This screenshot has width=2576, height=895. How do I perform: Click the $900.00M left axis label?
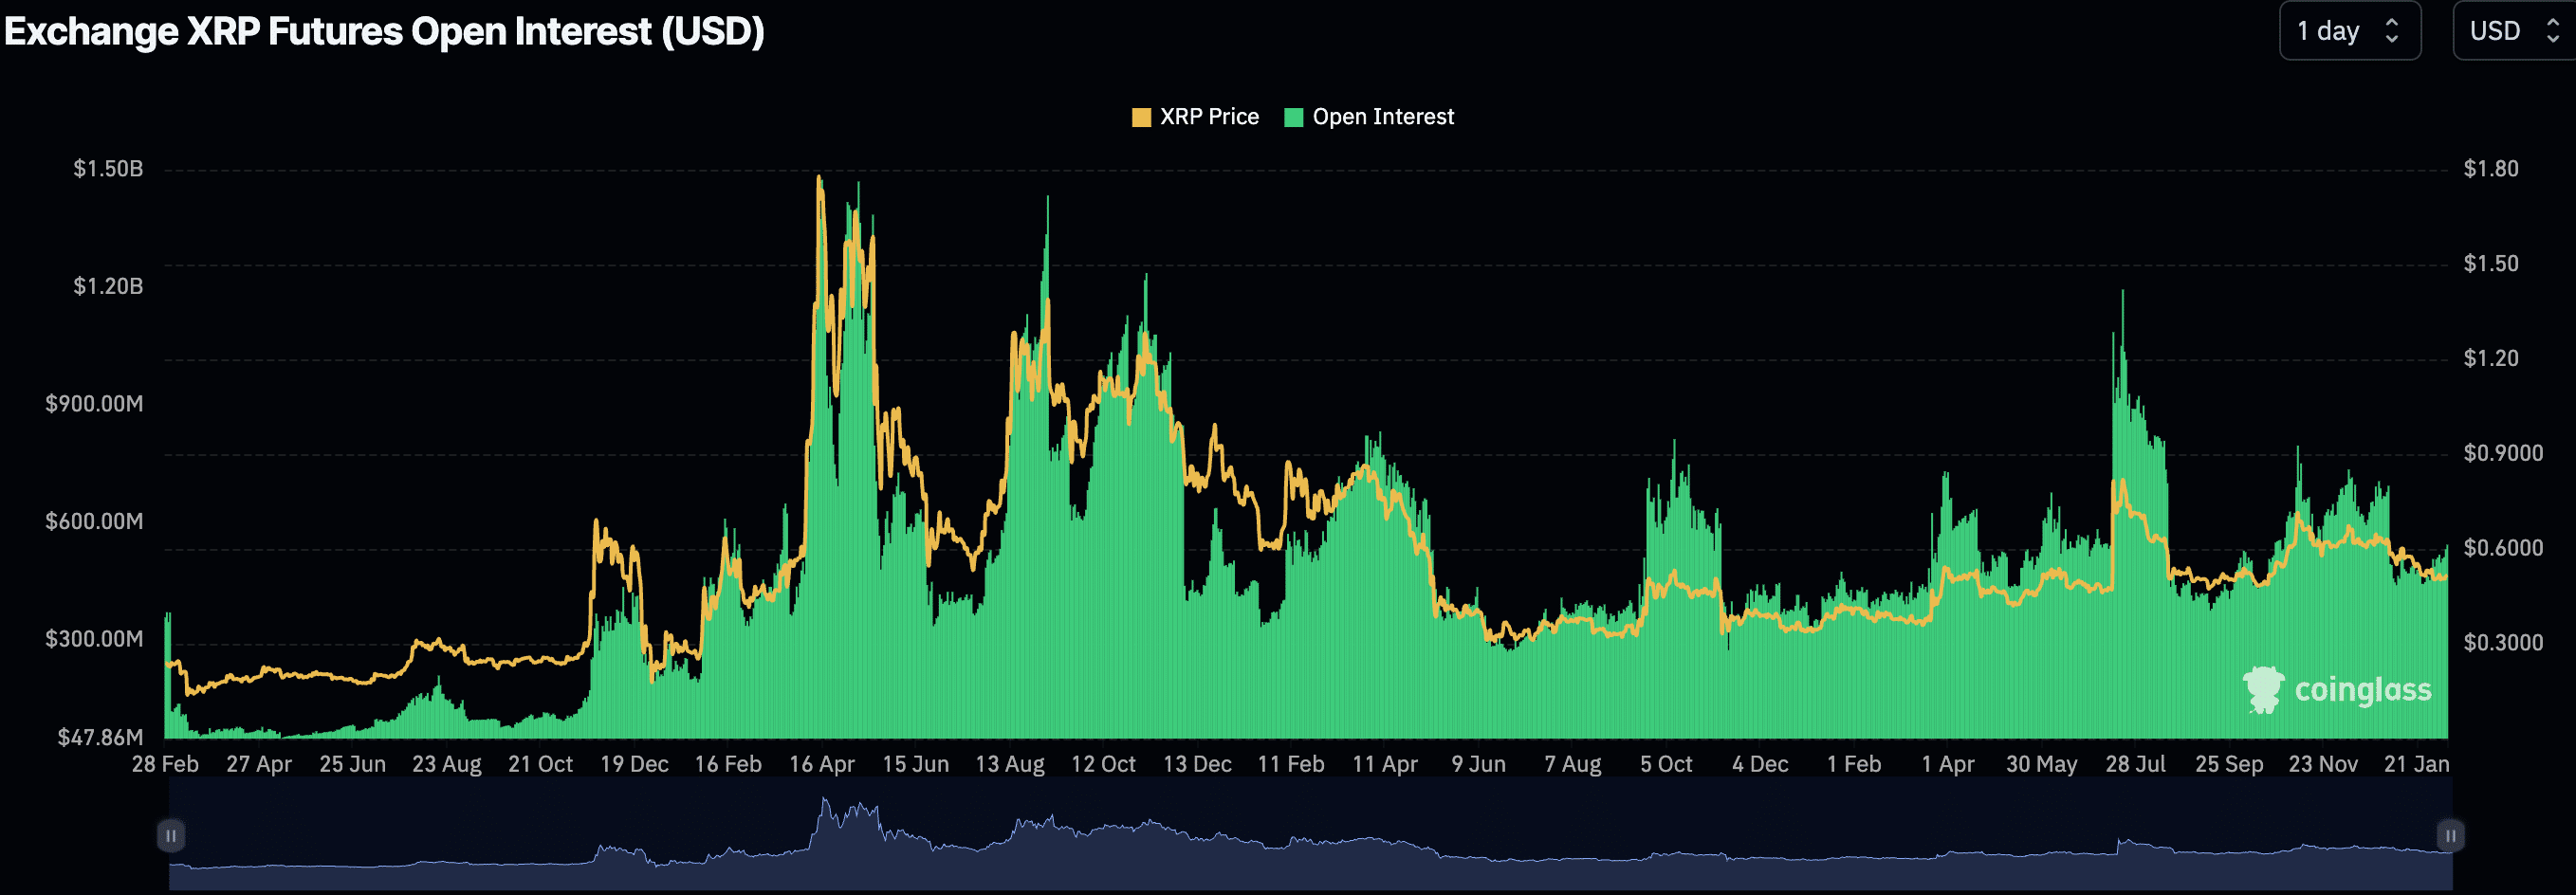tap(94, 404)
